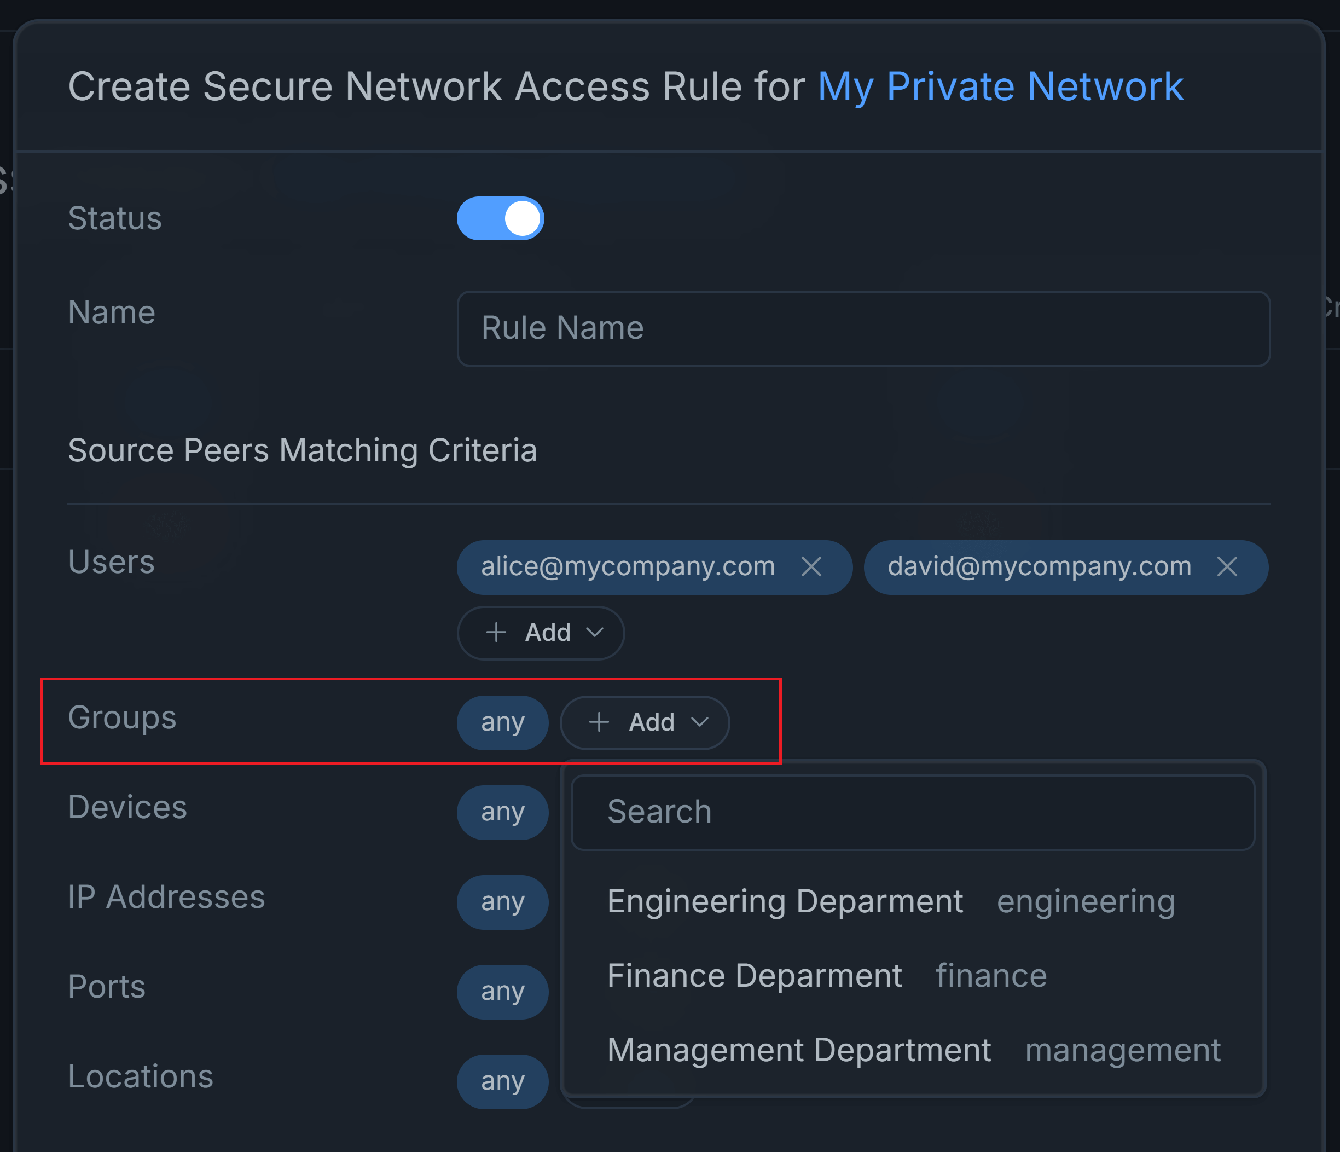Focus the group Search box
Viewport: 1340px width, 1152px height.
[x=913, y=812]
